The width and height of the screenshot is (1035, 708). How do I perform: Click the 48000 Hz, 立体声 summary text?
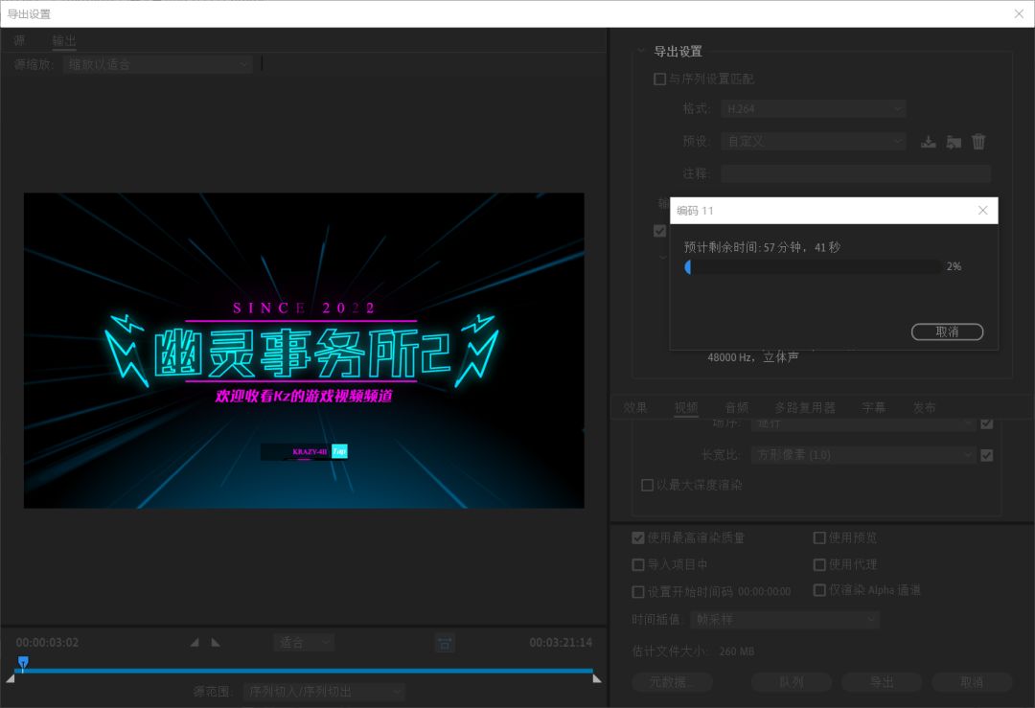pyautogui.click(x=753, y=357)
